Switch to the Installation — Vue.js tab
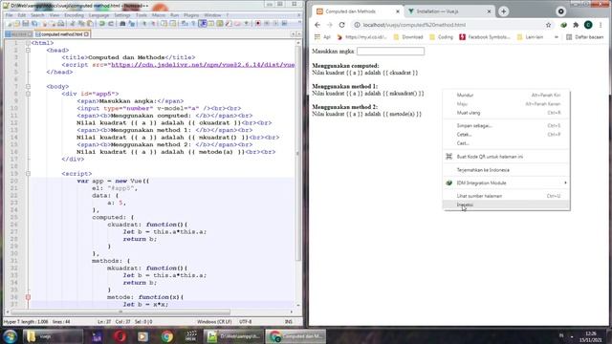The image size is (612, 344). point(448,11)
